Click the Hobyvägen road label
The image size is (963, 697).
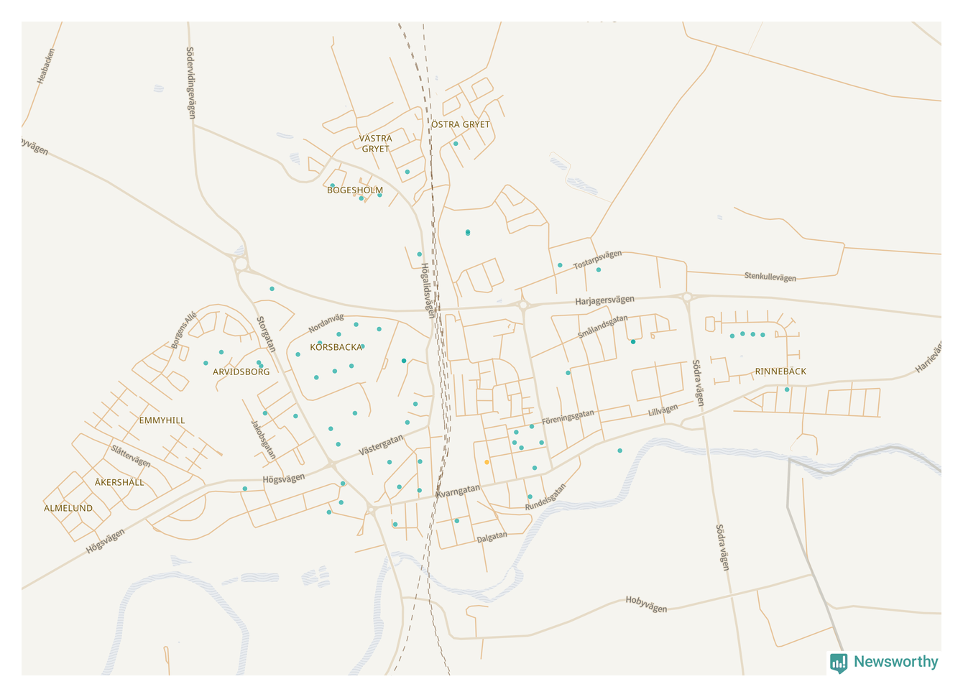point(646,604)
